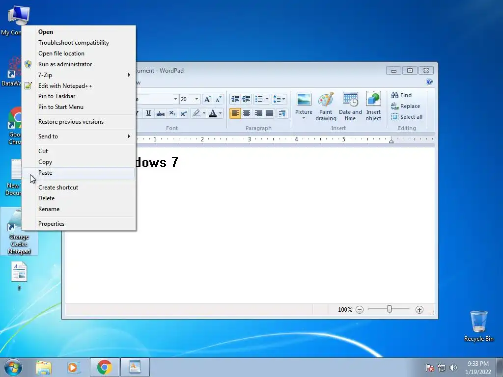Click the zoom slider thumb

(389, 309)
